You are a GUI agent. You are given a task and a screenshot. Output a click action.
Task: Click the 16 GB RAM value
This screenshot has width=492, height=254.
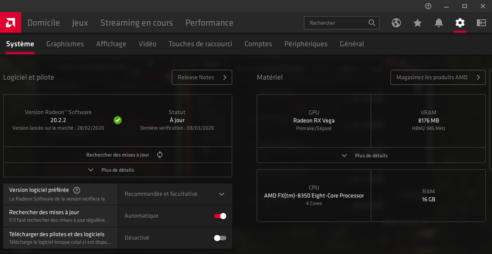click(x=428, y=199)
